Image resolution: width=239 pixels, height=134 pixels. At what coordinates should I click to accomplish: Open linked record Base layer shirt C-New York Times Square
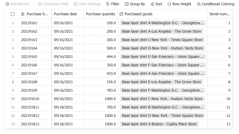coord(162,40)
